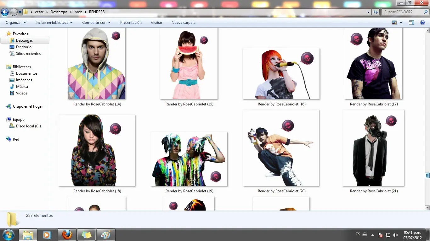The image size is (430, 241).
Task: Go to cesar in the address breadcrumb
Action: [x=39, y=12]
